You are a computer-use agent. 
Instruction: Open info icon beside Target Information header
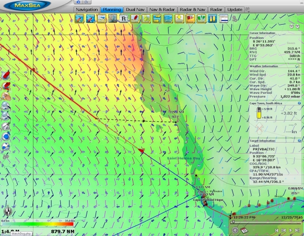pyautogui.click(x=299, y=141)
